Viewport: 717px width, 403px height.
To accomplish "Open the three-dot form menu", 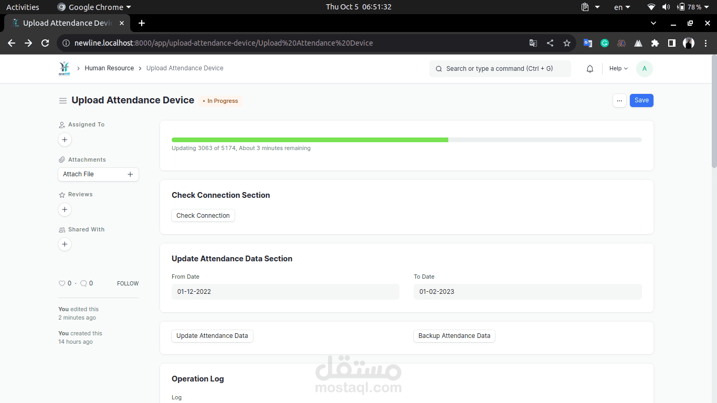I will 619,100.
